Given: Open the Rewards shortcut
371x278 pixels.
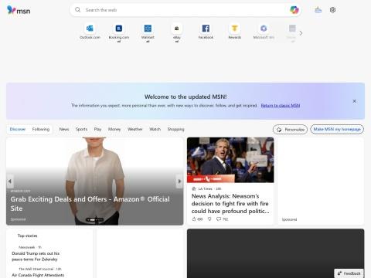Looking at the screenshot, I should (x=234, y=32).
